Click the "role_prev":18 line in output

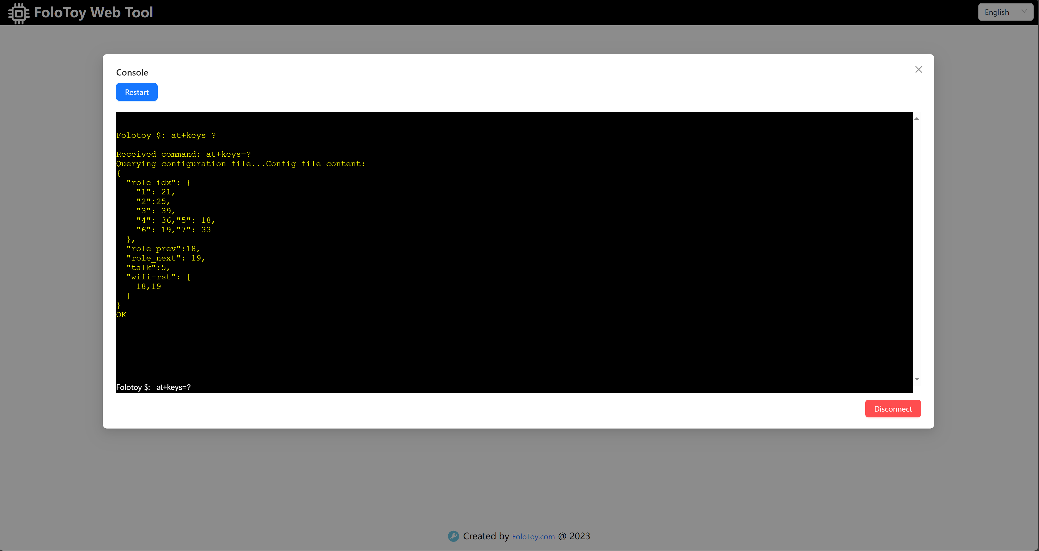pyautogui.click(x=163, y=249)
